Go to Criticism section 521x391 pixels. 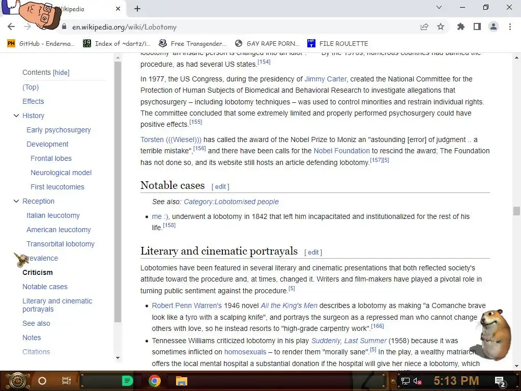click(38, 273)
